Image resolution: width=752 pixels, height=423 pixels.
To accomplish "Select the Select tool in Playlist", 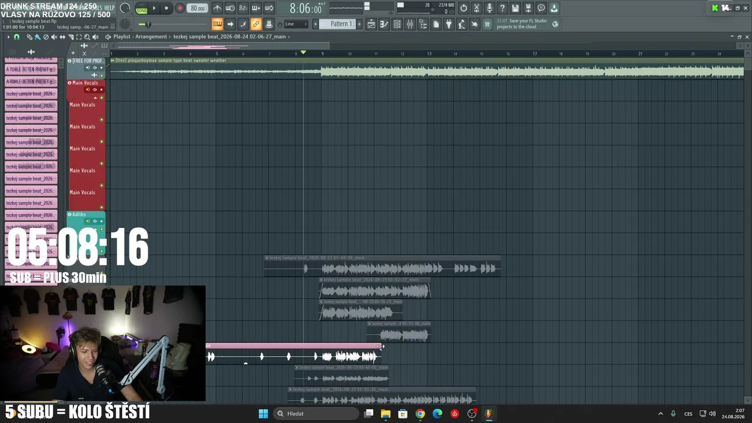I will pos(79,37).
